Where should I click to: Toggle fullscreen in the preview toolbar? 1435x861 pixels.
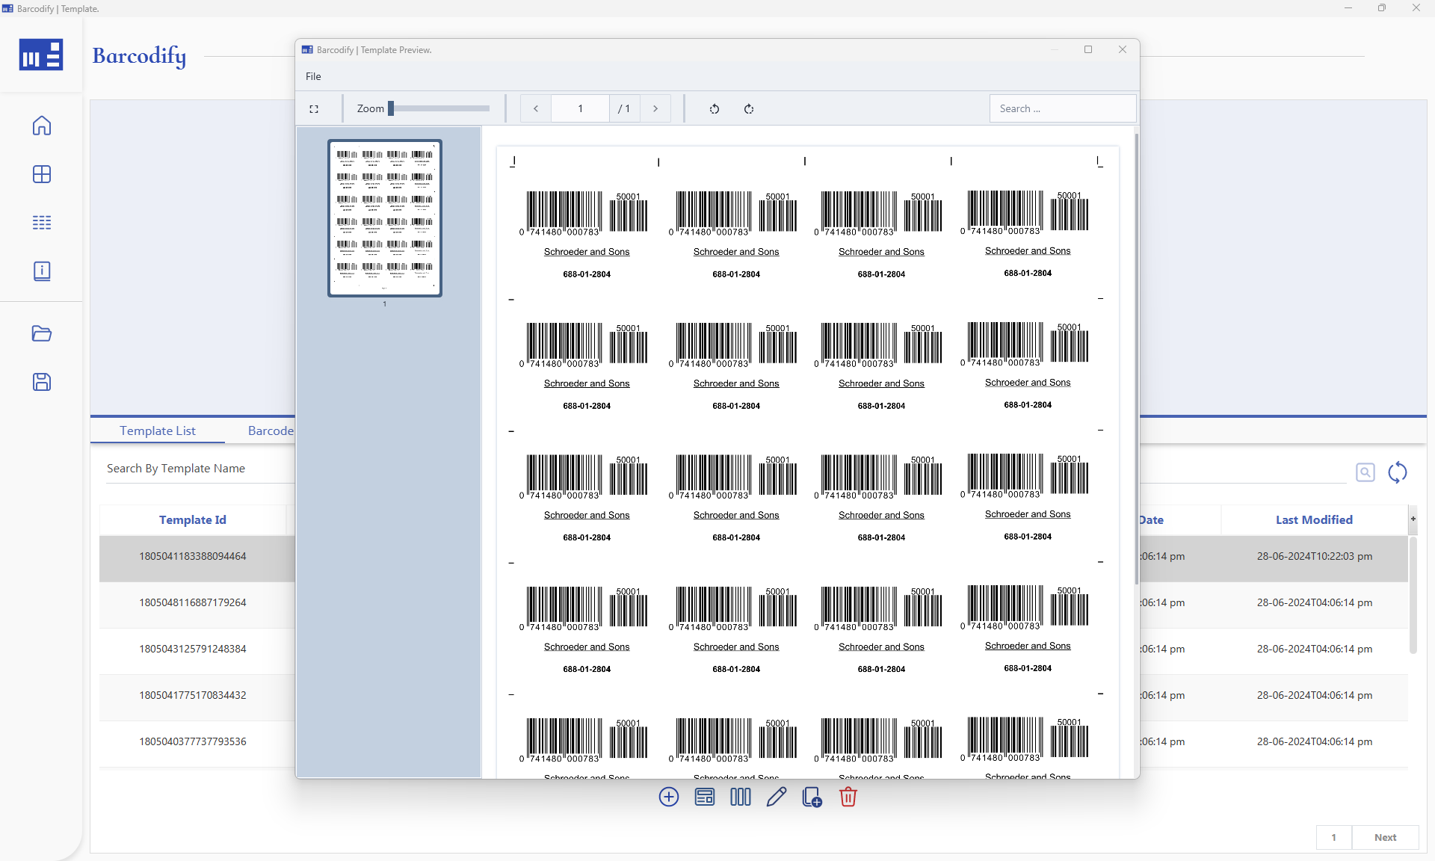[315, 108]
